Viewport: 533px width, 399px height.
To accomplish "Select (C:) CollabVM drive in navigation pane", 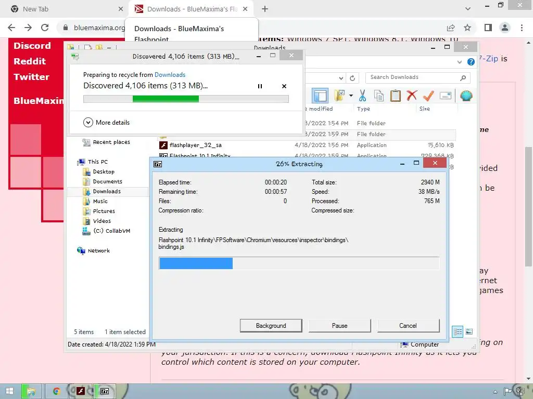I will 106,231.
